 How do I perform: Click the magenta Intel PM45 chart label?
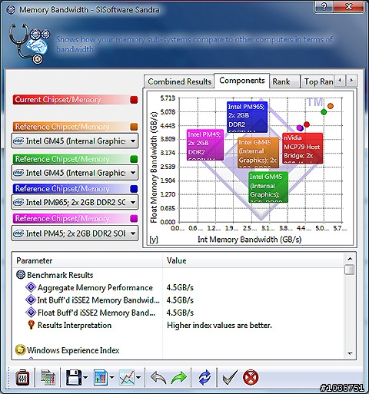[x=205, y=145]
